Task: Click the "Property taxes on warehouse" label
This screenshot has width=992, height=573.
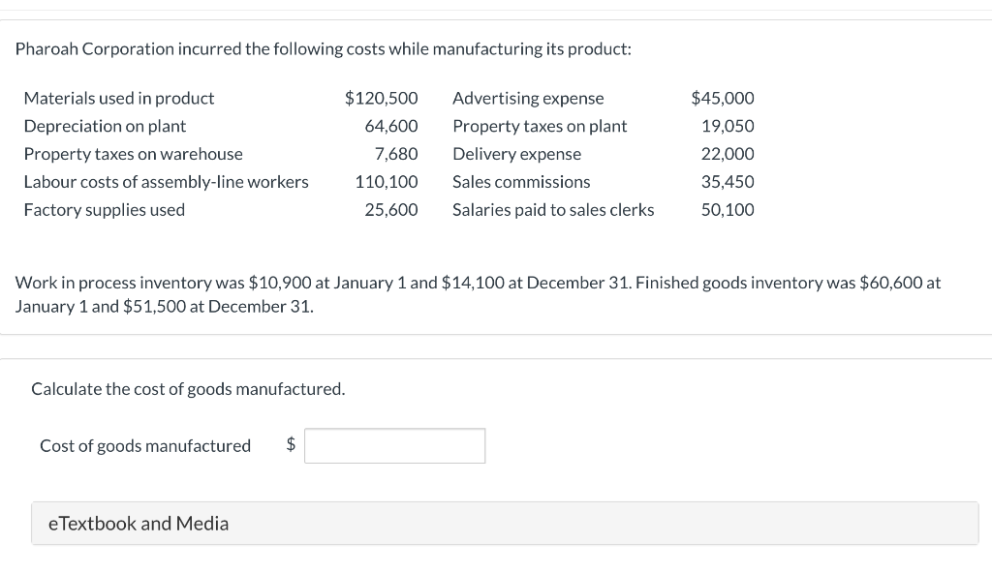Action: 134,154
